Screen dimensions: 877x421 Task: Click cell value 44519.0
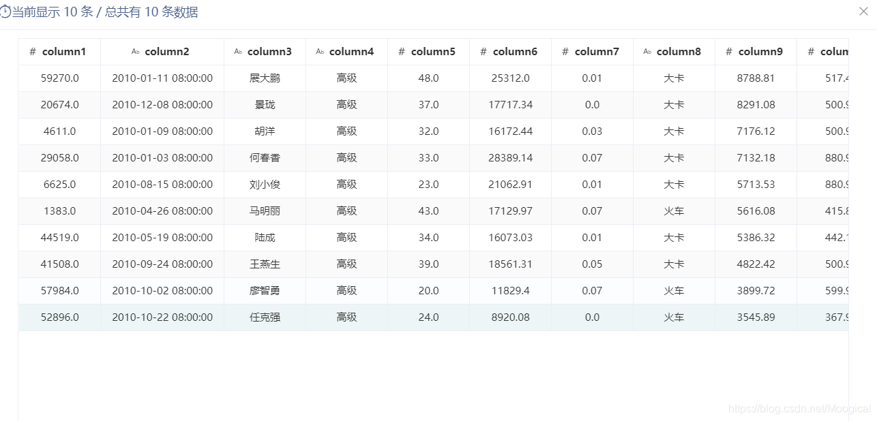coord(60,238)
